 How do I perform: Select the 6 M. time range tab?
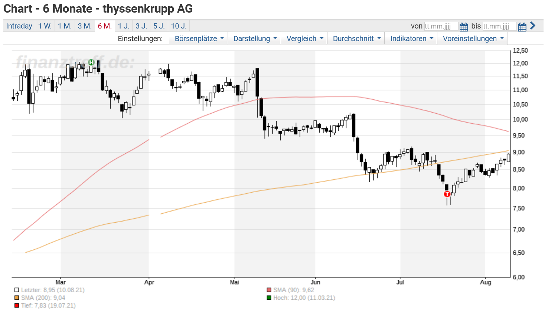[x=105, y=26]
